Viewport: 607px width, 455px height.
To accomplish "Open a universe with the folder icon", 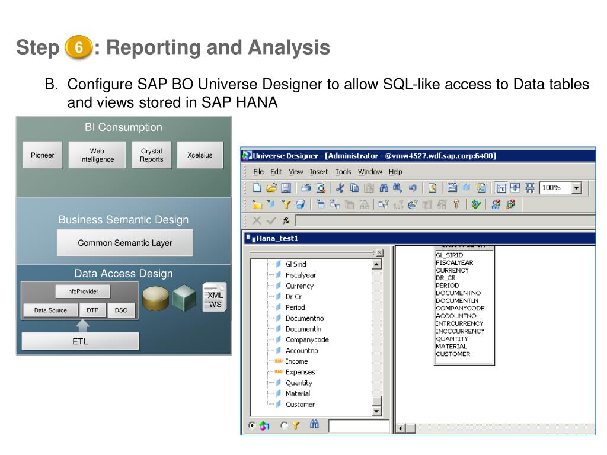I will tap(271, 188).
